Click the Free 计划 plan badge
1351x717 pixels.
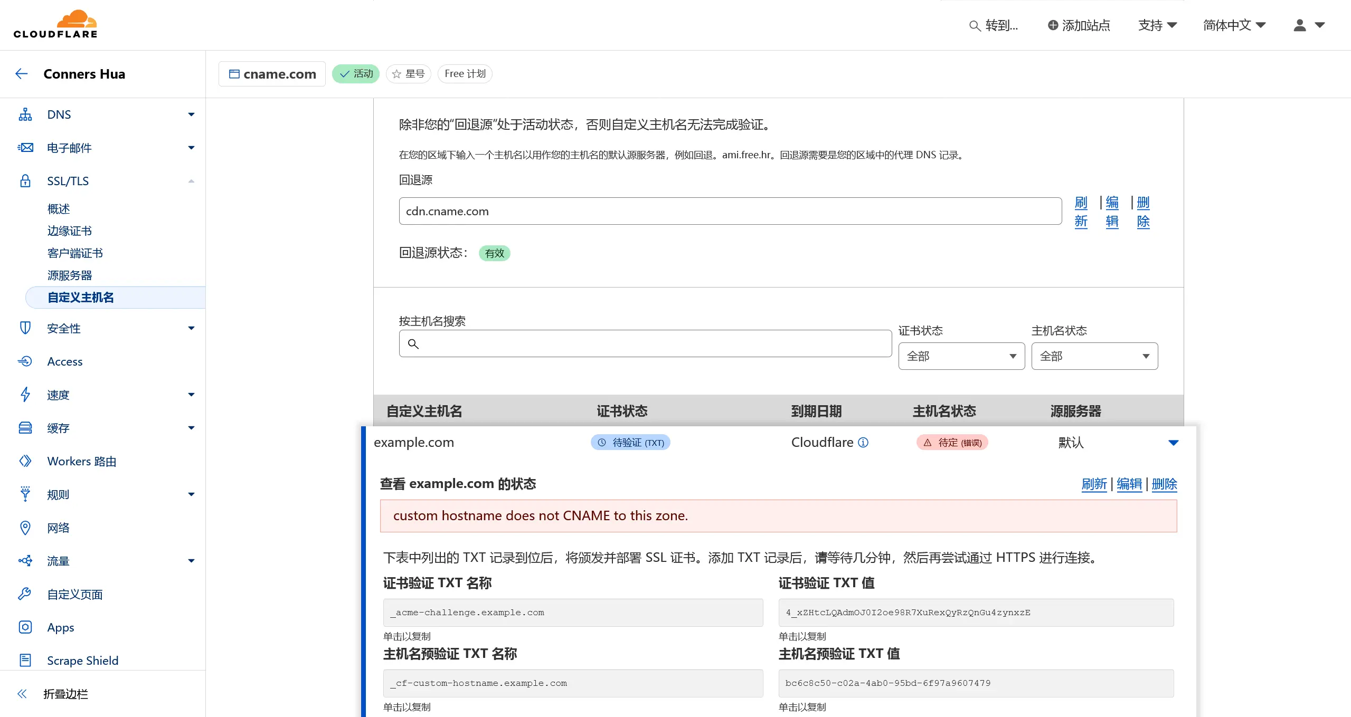465,74
